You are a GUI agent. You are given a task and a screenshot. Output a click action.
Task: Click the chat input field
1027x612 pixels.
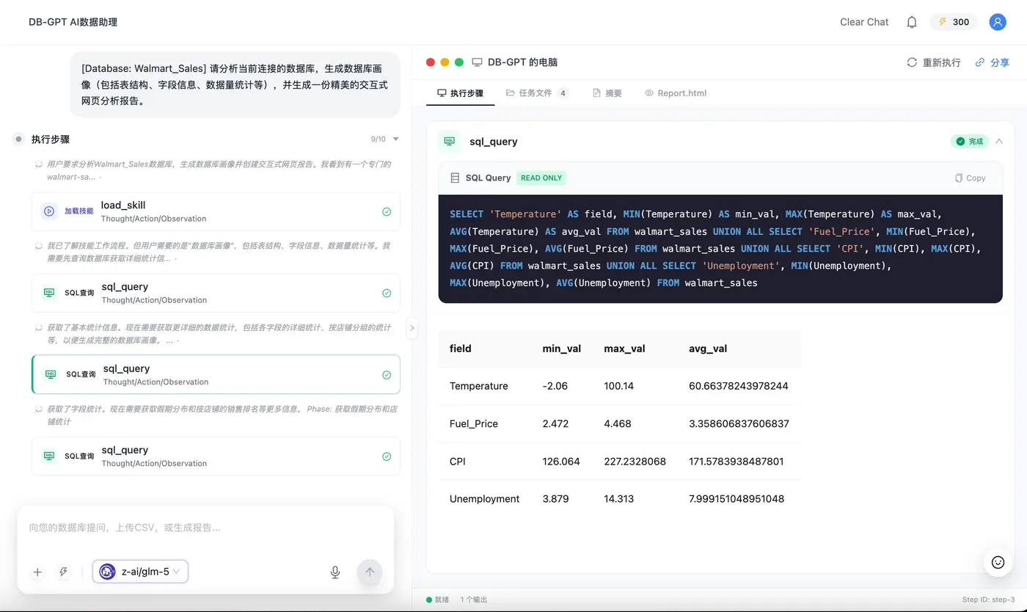205,528
